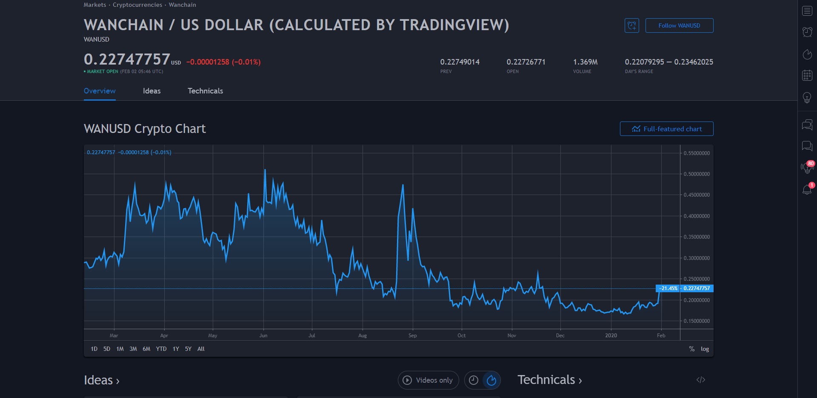Image resolution: width=817 pixels, height=398 pixels.
Task: Select the 1D chart range
Action: (x=94, y=349)
